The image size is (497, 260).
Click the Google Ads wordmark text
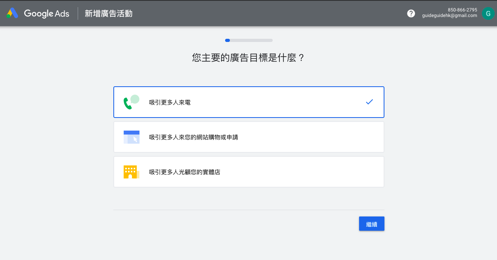coord(46,13)
